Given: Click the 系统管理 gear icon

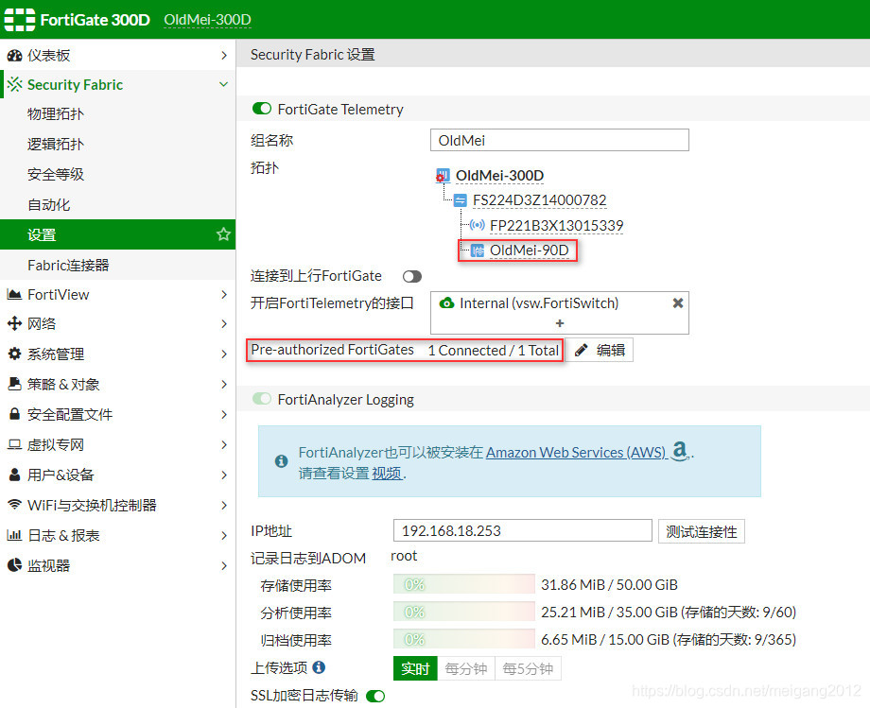Looking at the screenshot, I should [14, 354].
